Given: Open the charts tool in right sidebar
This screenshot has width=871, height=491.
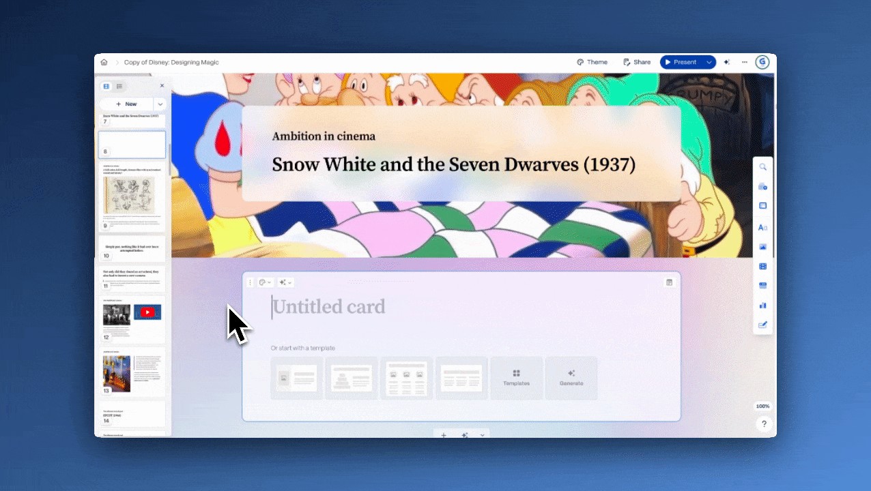Looking at the screenshot, I should [762, 305].
